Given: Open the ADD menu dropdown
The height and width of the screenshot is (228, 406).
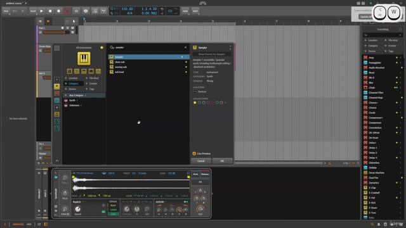Looking at the screenshot, I should [x=185, y=11].
